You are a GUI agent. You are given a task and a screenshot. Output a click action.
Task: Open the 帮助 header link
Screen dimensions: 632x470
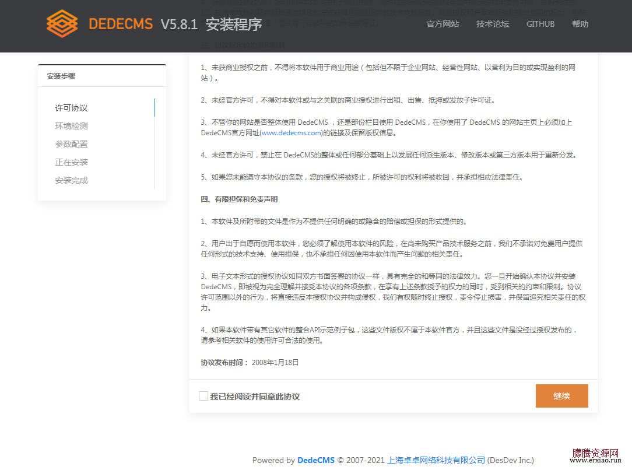pos(580,24)
